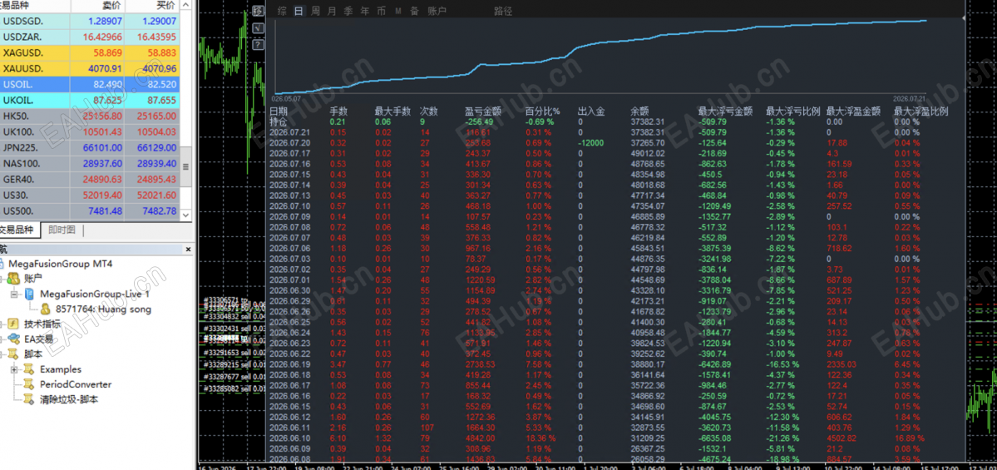The height and width of the screenshot is (470, 997).
Task: Click the 移 move panel button
Action: [x=258, y=11]
